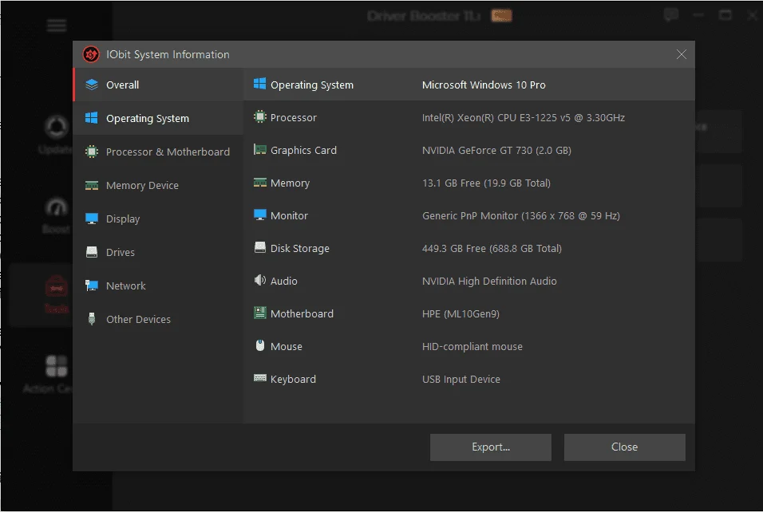Image resolution: width=763 pixels, height=512 pixels.
Task: Click the Disk Storage label
Action: [300, 249]
